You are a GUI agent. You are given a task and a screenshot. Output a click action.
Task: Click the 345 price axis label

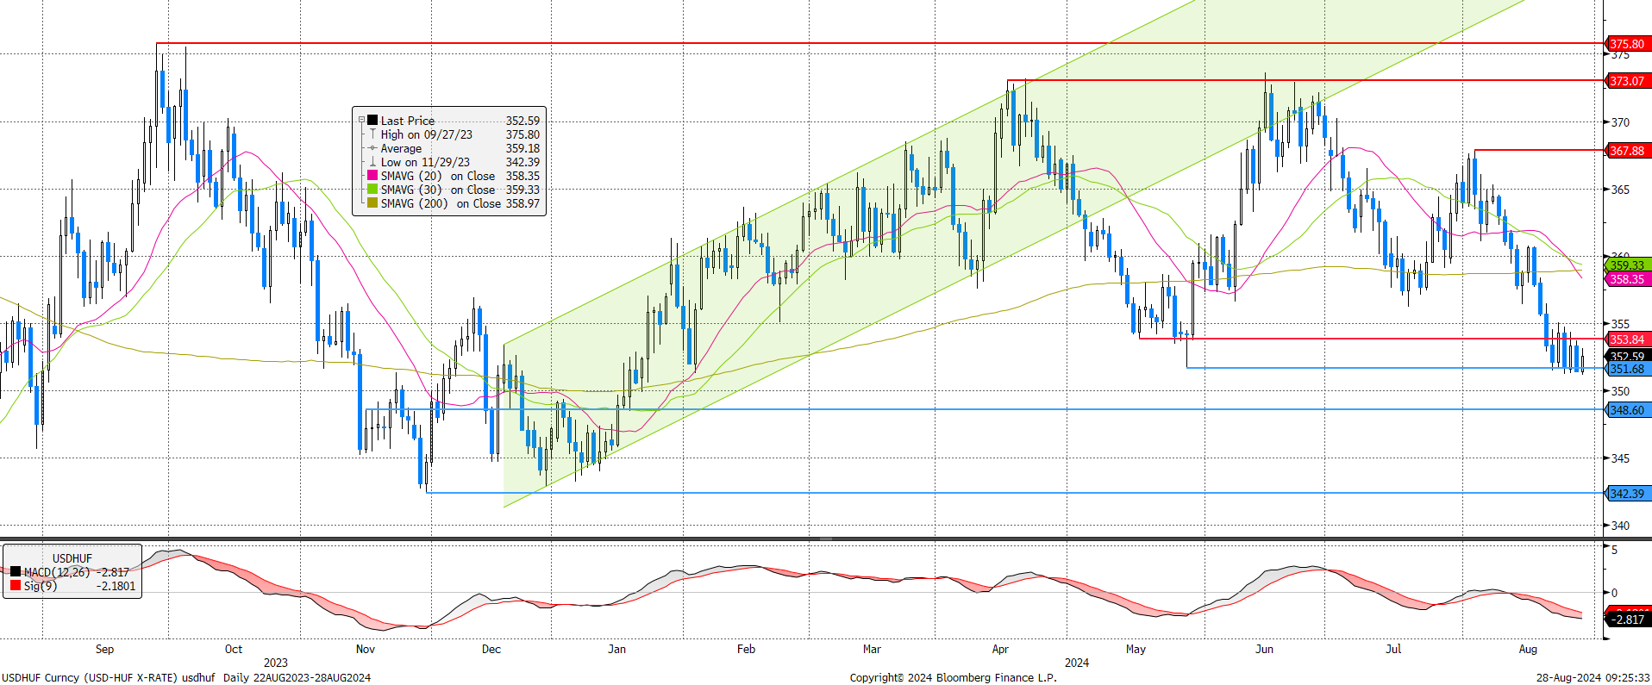(x=1621, y=458)
